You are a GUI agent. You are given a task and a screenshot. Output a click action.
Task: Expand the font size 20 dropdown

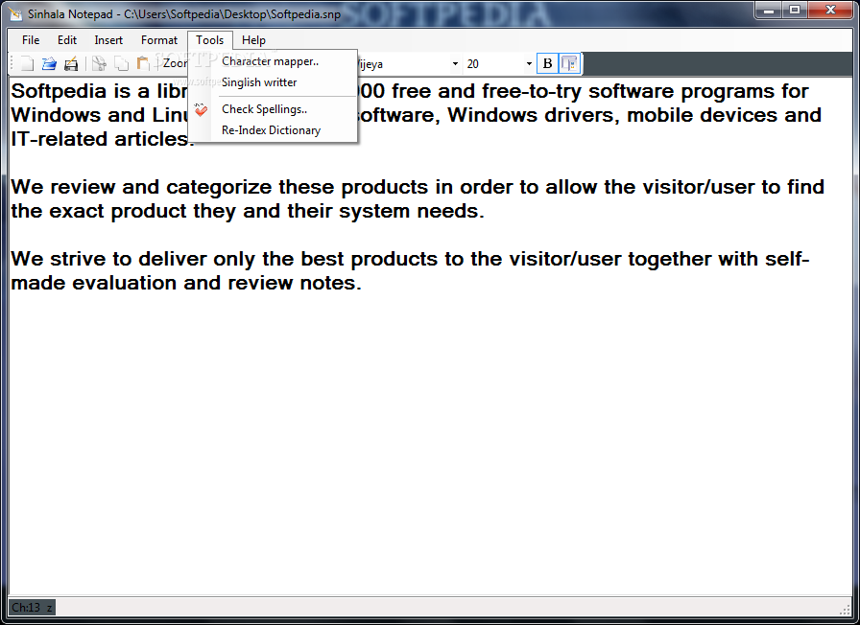point(529,64)
